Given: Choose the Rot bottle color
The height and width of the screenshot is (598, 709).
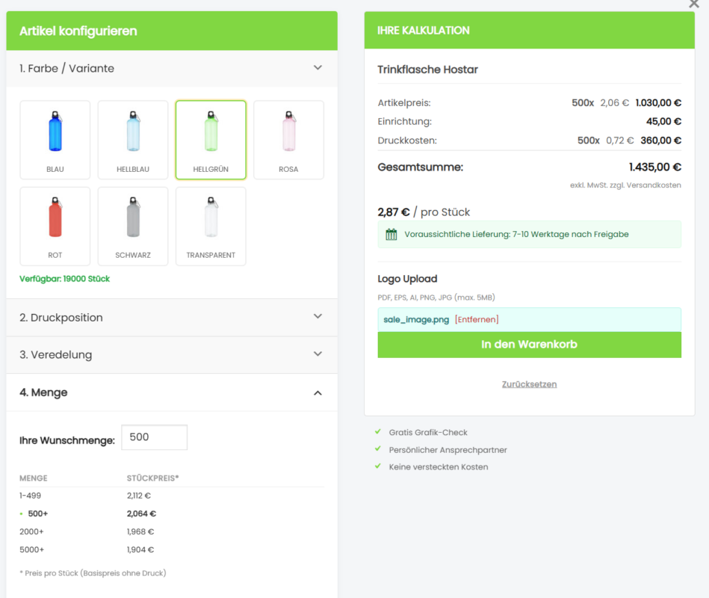Looking at the screenshot, I should [55, 226].
